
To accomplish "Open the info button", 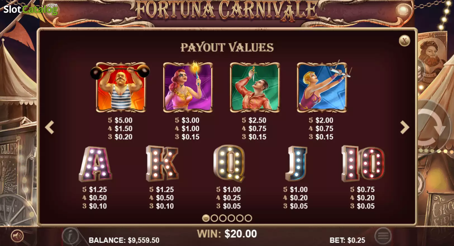I will click(70, 236).
